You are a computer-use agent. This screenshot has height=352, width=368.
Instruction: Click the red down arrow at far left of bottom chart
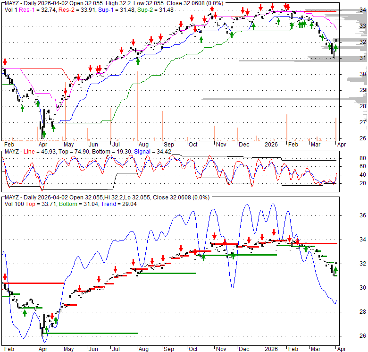tap(5, 277)
